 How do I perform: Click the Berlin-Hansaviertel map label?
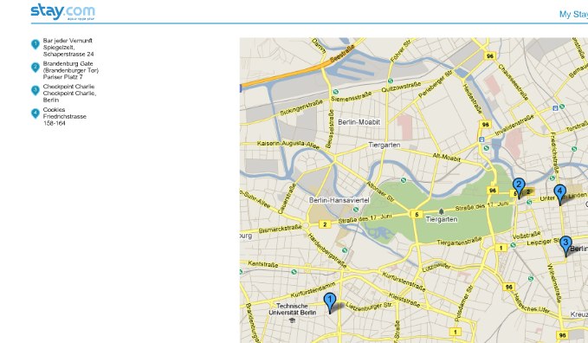pos(339,200)
